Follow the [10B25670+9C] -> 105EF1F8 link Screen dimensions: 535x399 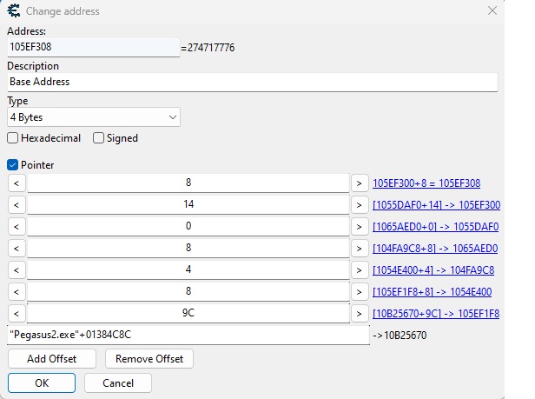click(436, 313)
